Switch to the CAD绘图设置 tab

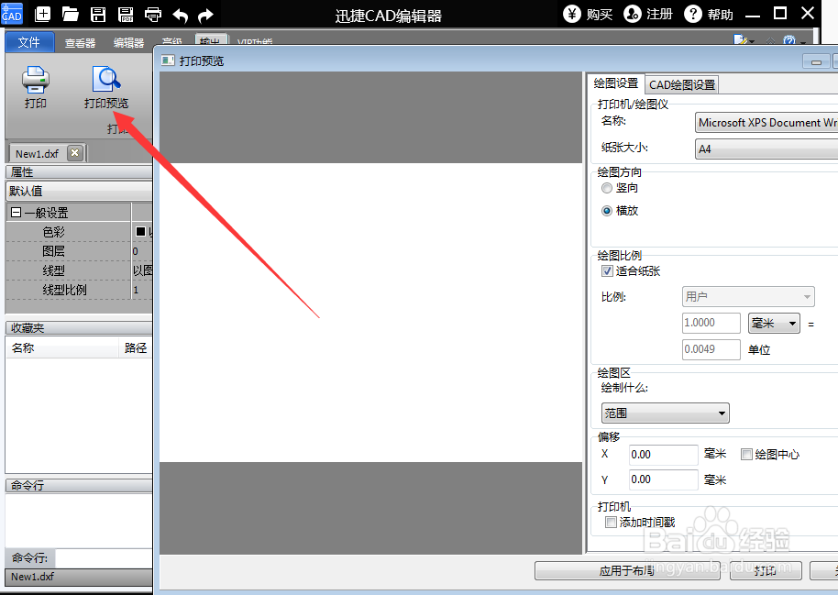point(682,85)
